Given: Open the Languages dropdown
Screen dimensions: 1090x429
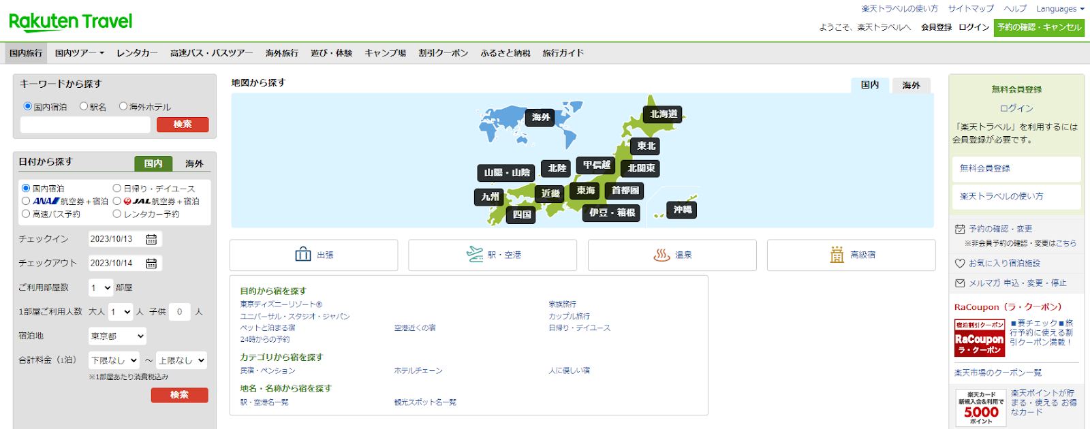Looking at the screenshot, I should [x=1060, y=9].
